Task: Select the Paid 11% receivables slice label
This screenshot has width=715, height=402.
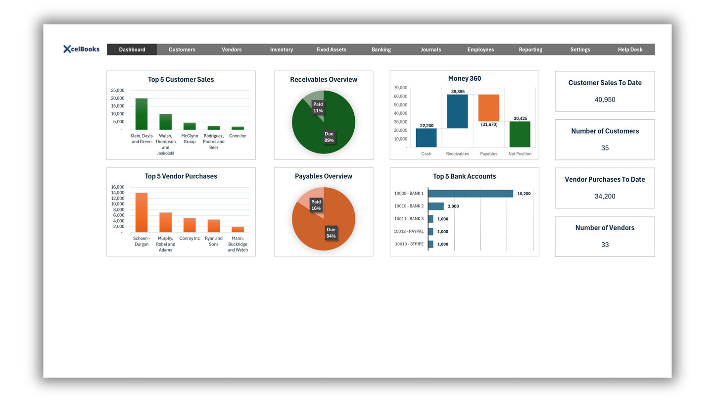Action: 318,107
